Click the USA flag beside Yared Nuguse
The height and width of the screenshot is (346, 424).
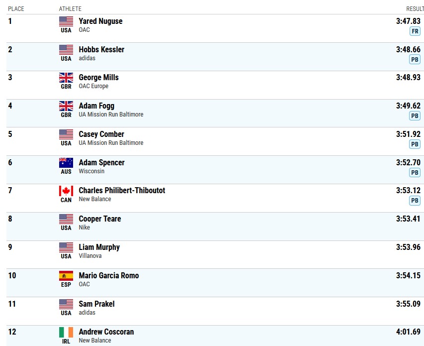66,21
